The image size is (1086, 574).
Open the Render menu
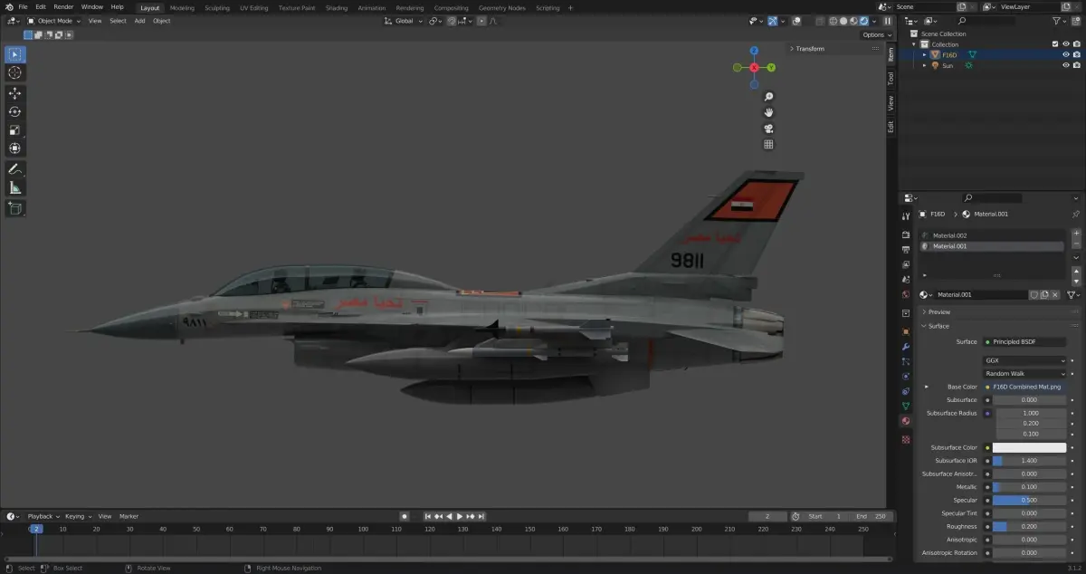[x=63, y=6]
